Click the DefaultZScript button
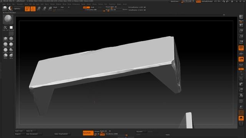246x138 pixels. (x=207, y=2)
